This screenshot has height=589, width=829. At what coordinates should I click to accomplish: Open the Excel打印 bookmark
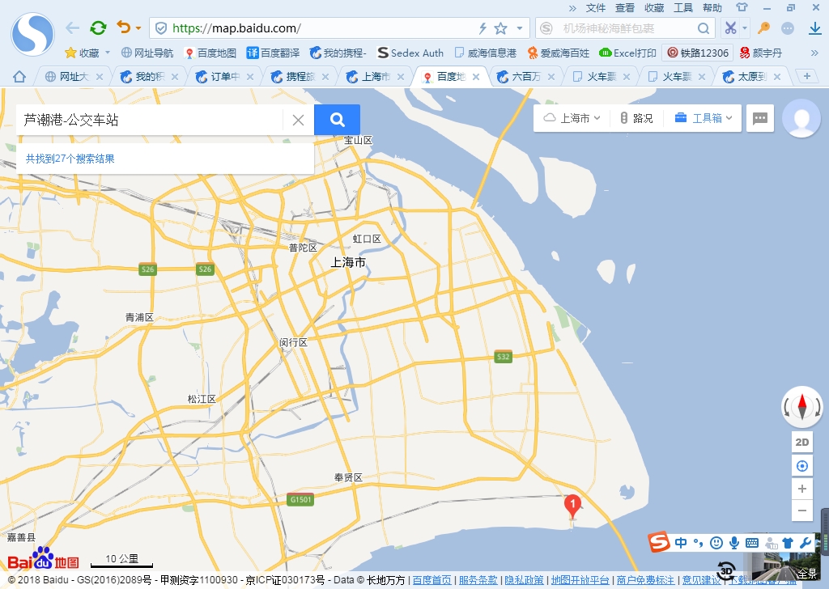(627, 53)
